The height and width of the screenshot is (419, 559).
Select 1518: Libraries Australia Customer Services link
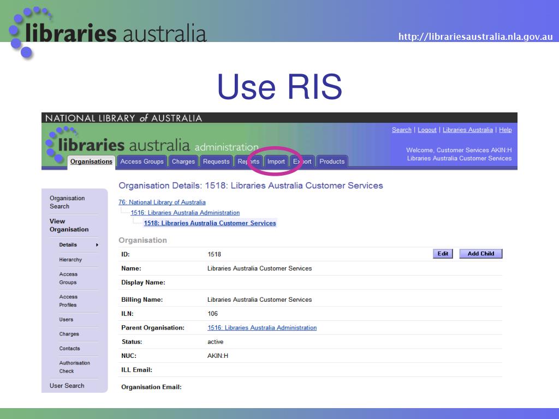[x=210, y=223]
